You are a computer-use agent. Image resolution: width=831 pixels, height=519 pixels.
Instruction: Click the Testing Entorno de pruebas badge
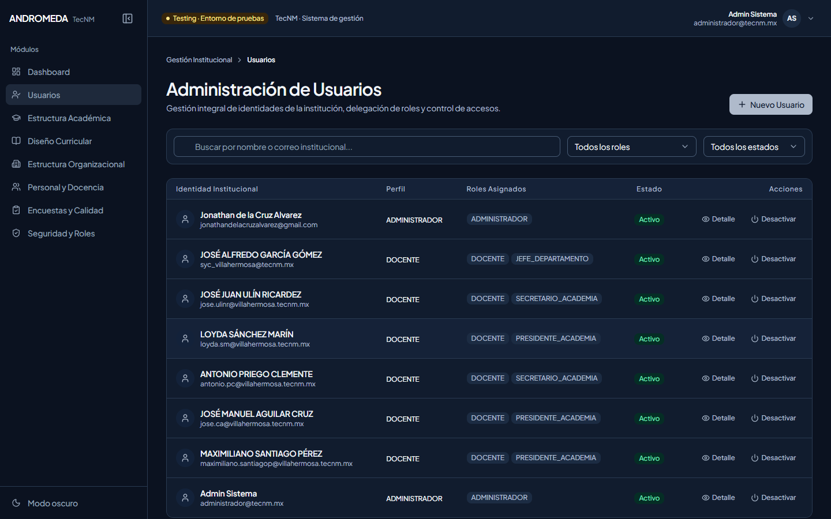tap(215, 18)
